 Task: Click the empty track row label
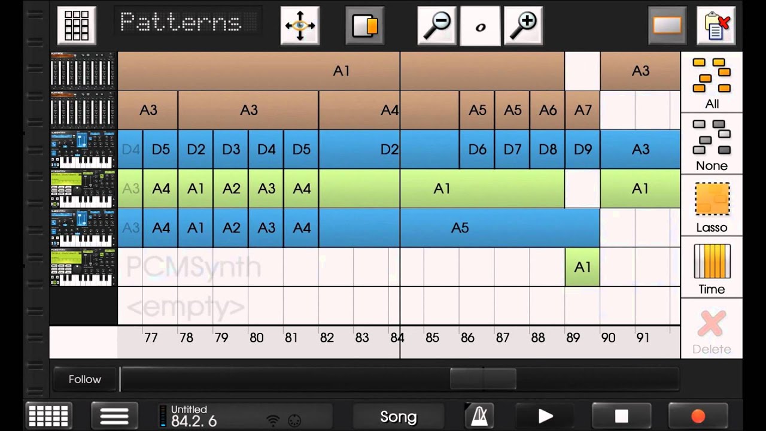pyautogui.click(x=186, y=306)
